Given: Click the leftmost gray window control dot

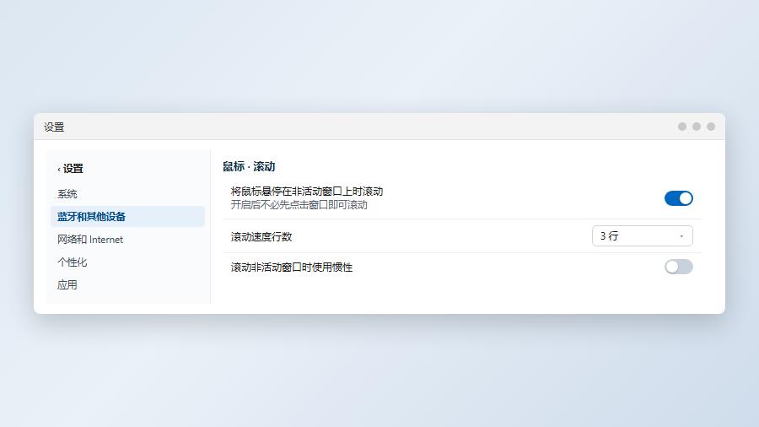Looking at the screenshot, I should click(682, 127).
